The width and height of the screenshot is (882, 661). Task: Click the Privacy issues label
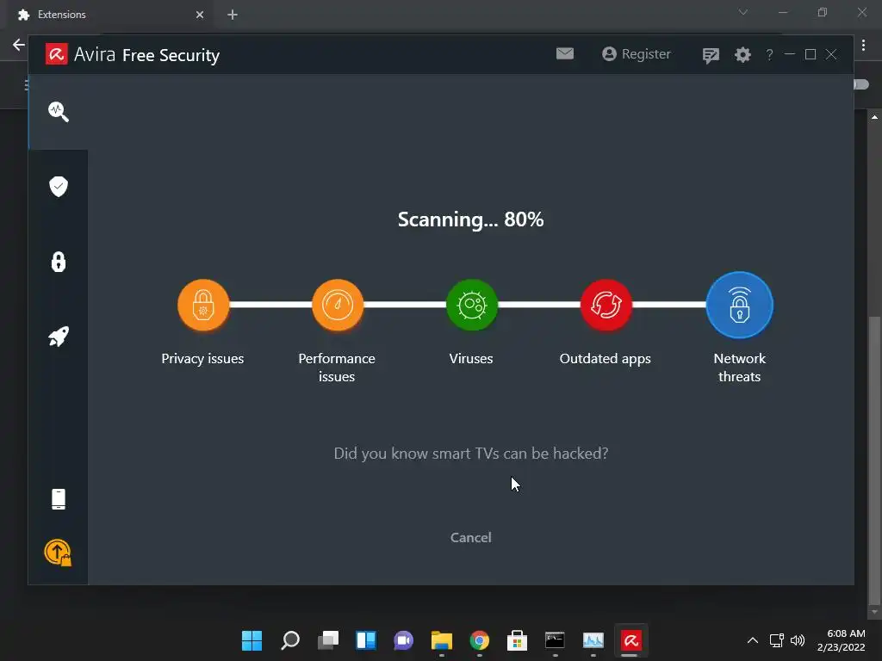tap(202, 359)
